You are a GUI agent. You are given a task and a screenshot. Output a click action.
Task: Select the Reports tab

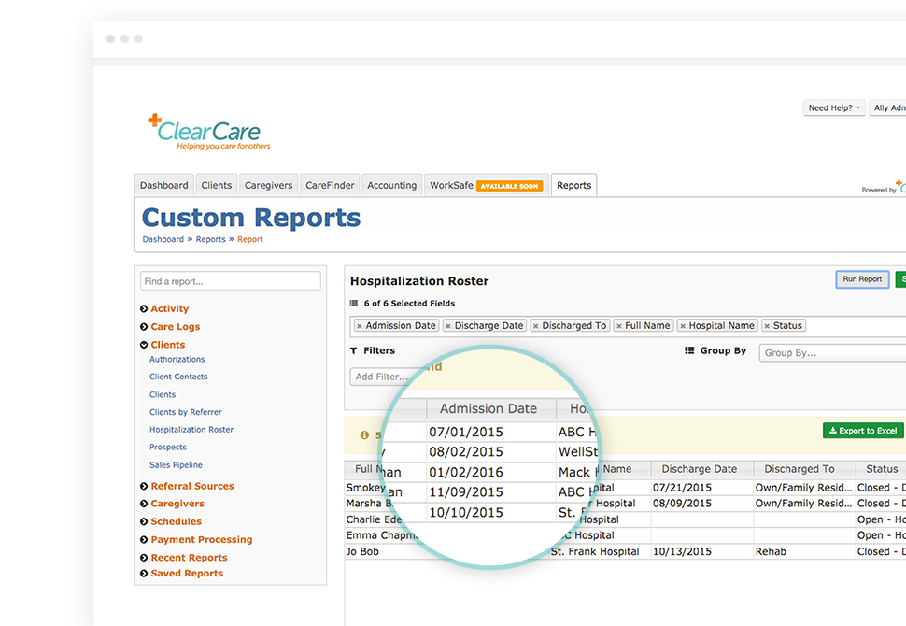[x=573, y=185]
